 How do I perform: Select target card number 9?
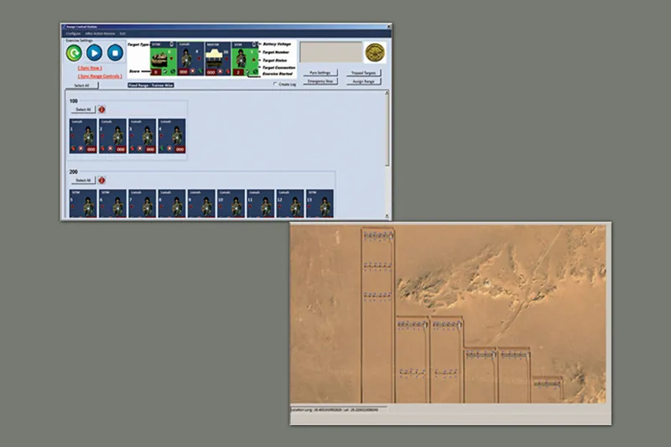coord(201,204)
